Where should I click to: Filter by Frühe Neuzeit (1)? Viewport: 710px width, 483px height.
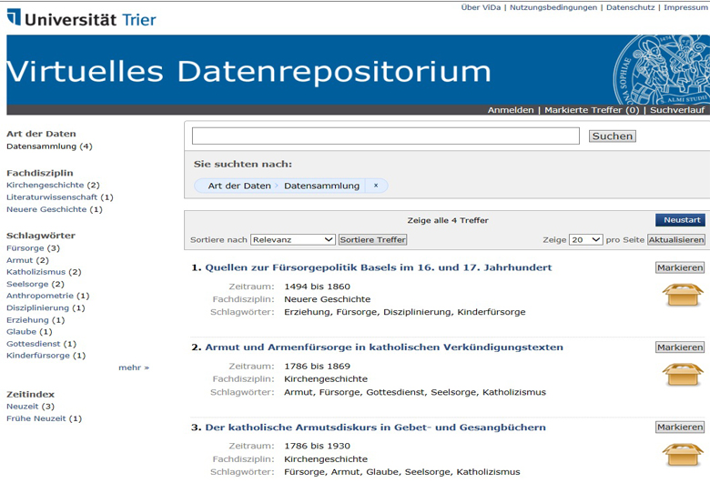pos(45,418)
